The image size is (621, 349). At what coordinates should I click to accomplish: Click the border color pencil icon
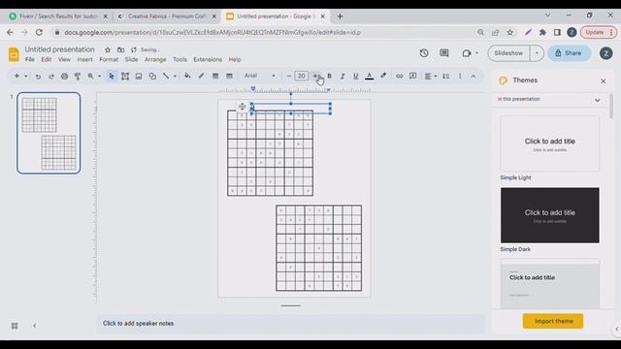(x=201, y=76)
